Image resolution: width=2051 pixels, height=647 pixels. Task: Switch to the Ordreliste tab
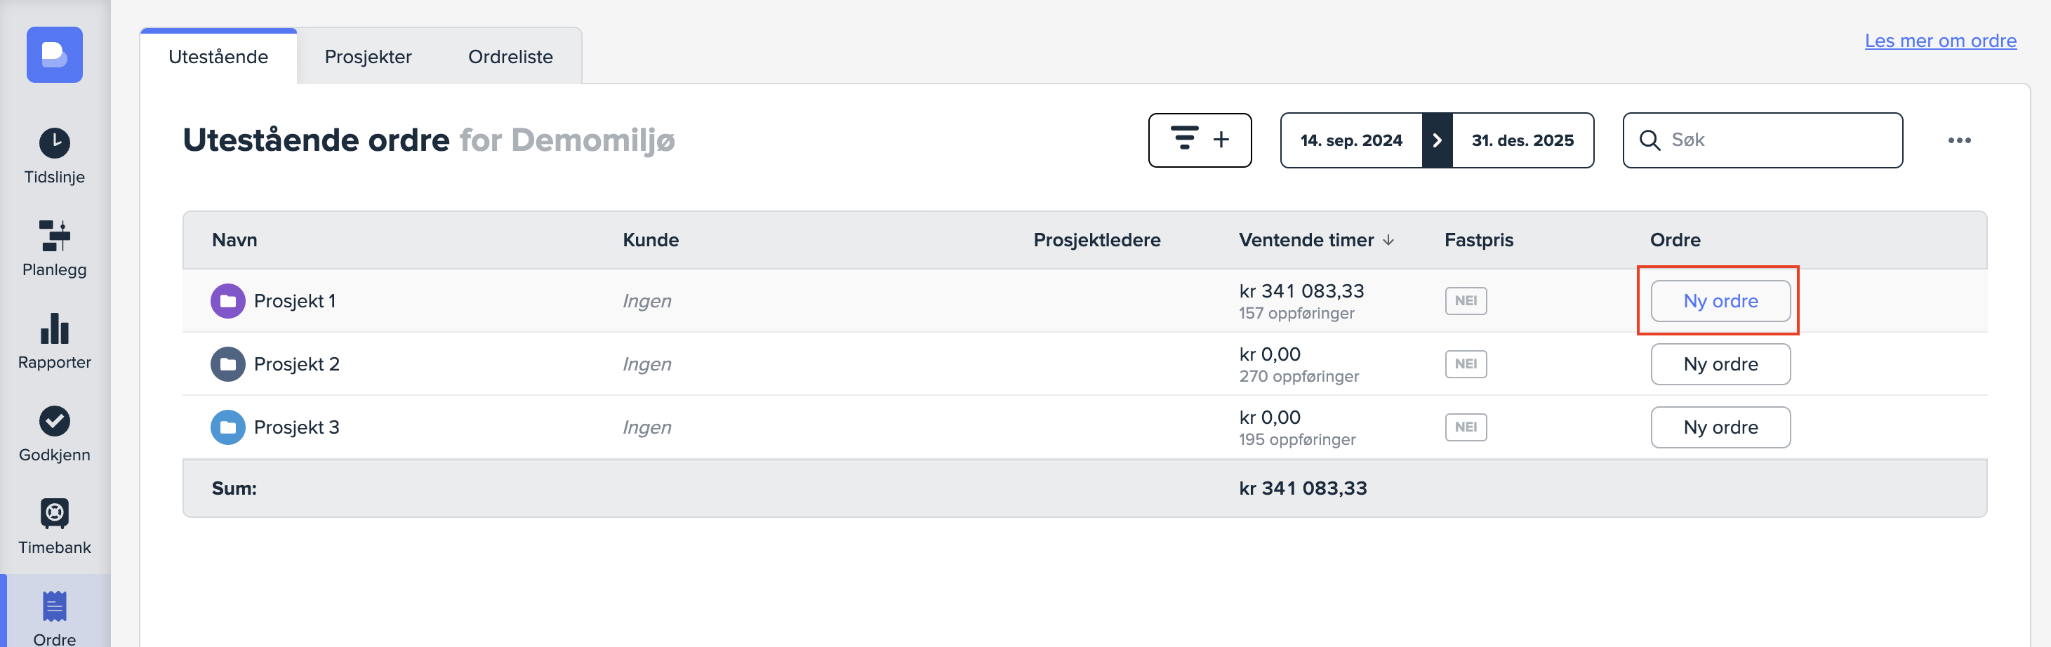(510, 57)
